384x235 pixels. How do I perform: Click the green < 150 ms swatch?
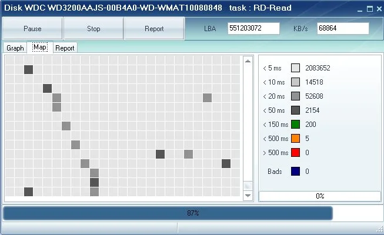pyautogui.click(x=295, y=125)
